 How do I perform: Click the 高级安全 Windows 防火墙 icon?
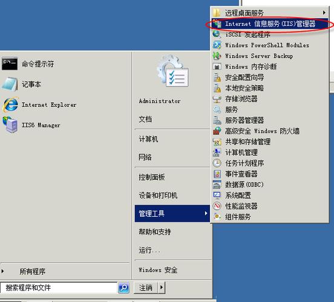tap(217, 131)
